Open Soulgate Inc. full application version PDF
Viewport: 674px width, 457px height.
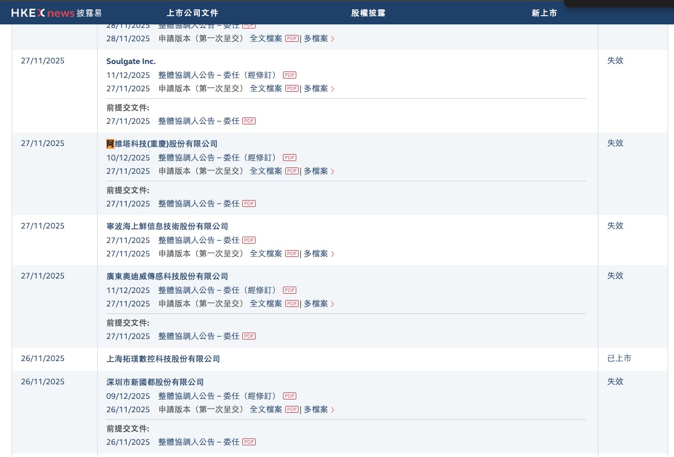292,88
